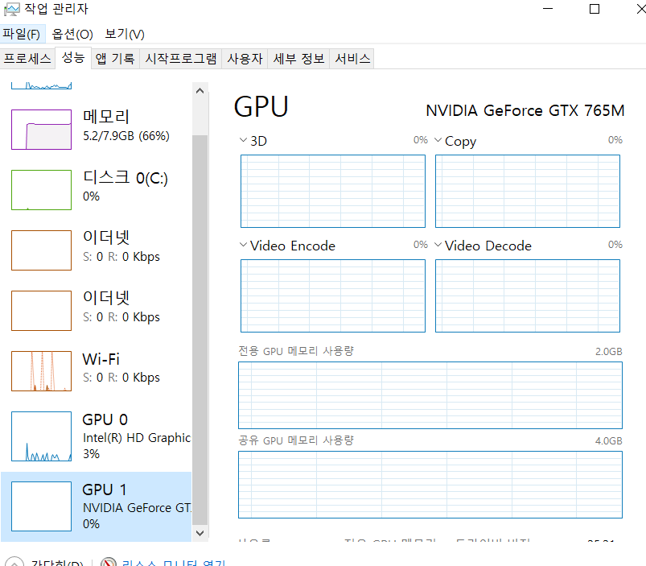The width and height of the screenshot is (646, 566).
Task: Click the 공유 GPU 메모리 사용량 graph
Action: 430,485
